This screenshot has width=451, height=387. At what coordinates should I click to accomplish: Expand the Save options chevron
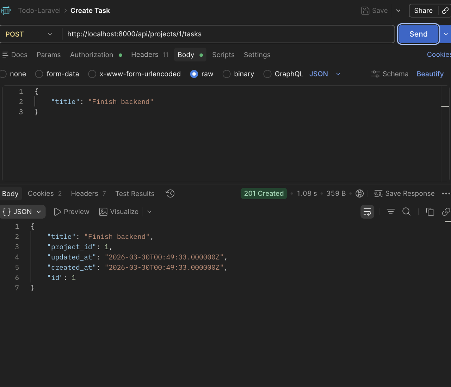398,11
